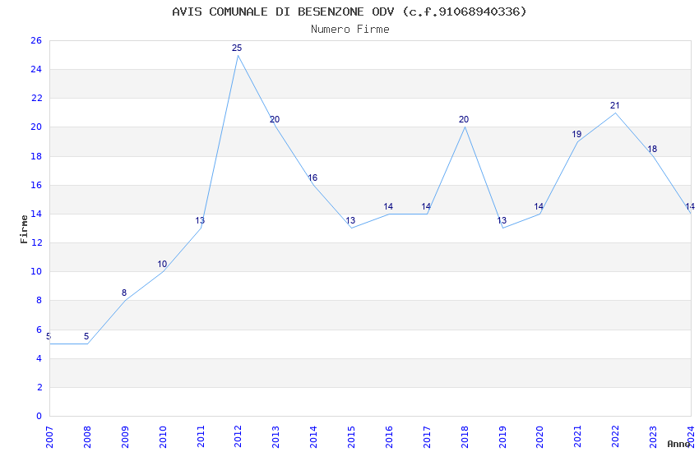
Task: Click the data label 20 for 2013
Action: 275,119
